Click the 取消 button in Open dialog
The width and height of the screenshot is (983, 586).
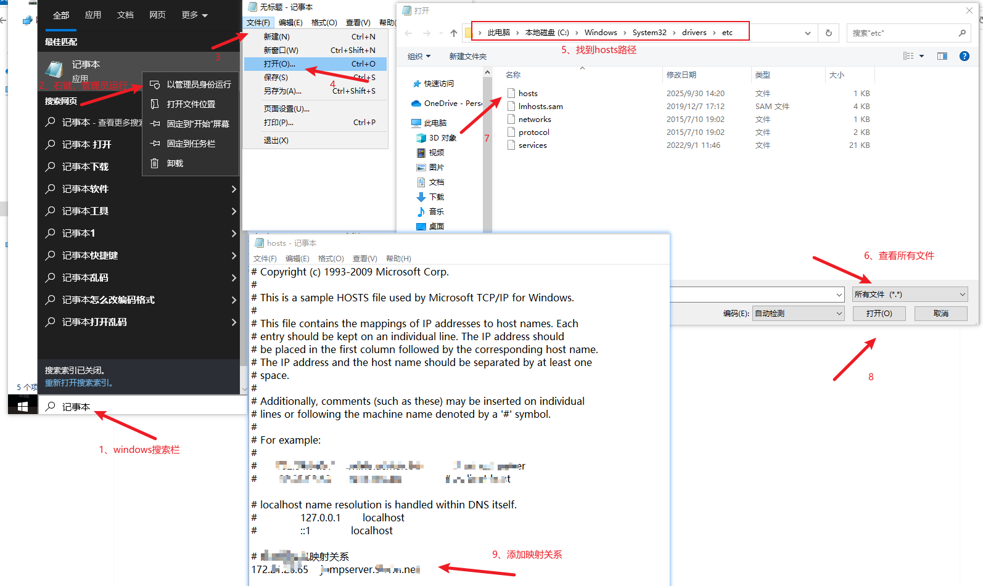pos(941,314)
